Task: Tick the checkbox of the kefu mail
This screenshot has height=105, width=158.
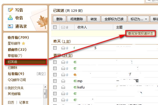Action: [x=55, y=87]
